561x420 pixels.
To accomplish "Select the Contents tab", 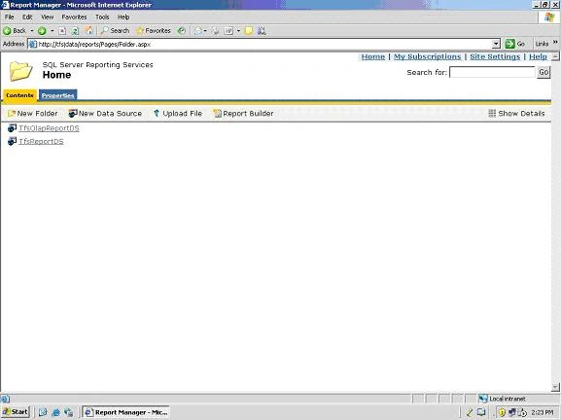I will 19,95.
